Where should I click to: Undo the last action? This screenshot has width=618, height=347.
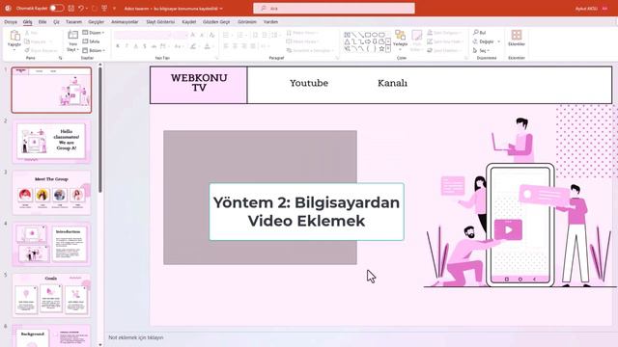point(81,8)
